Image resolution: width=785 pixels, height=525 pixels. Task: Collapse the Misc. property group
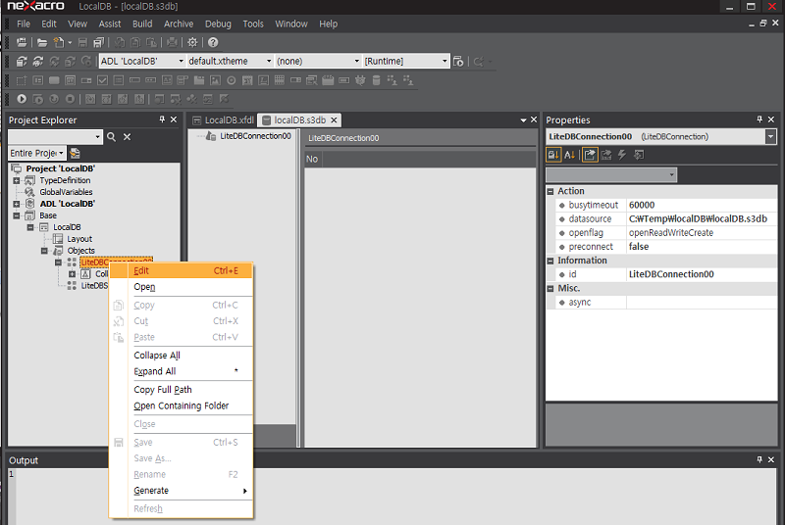[550, 289]
